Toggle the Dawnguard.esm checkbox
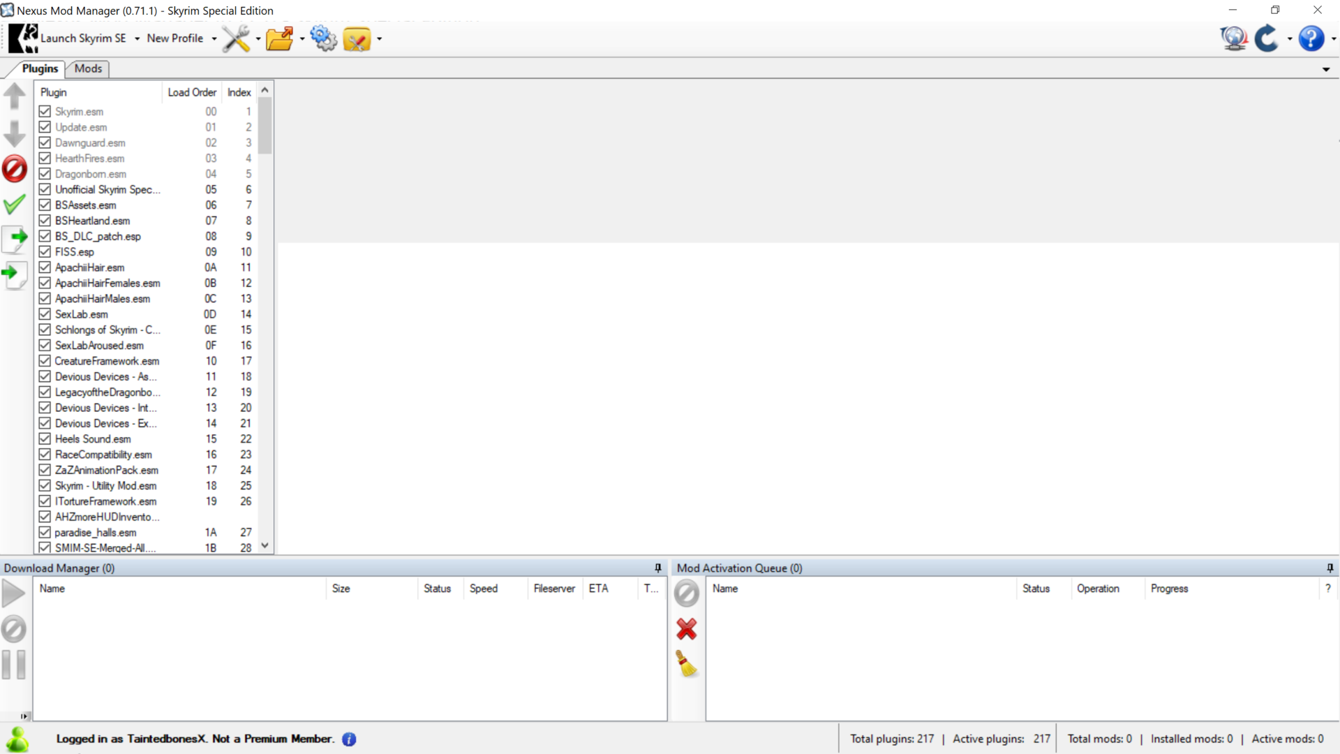 coord(45,142)
